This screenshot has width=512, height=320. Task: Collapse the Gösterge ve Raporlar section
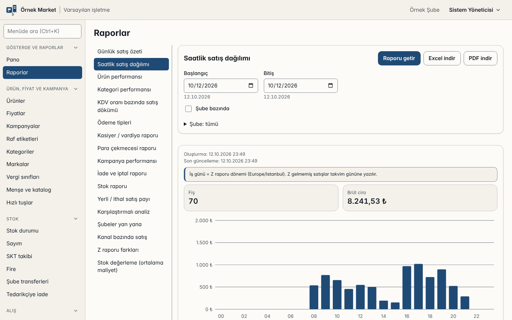click(76, 48)
